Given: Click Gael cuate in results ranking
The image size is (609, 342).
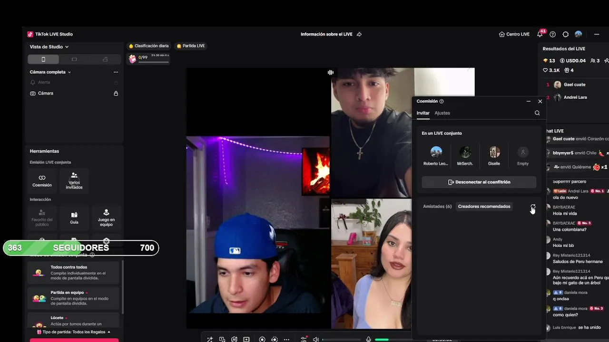Looking at the screenshot, I should click(x=574, y=85).
